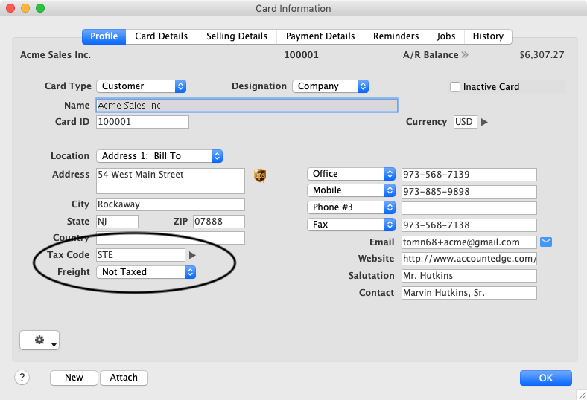Toggle the Inactive Card checkbox

(455, 87)
